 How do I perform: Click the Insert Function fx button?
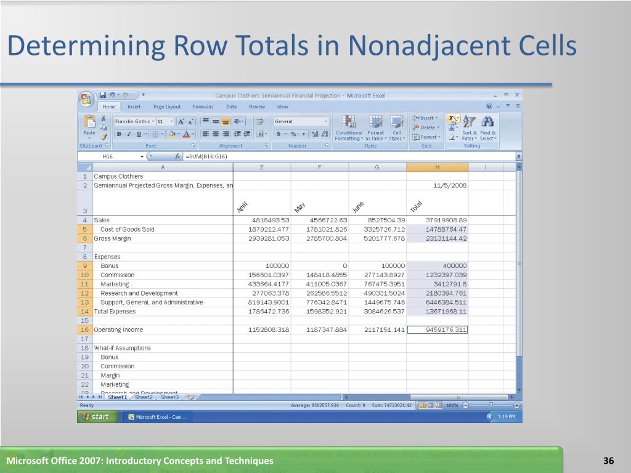pos(177,156)
